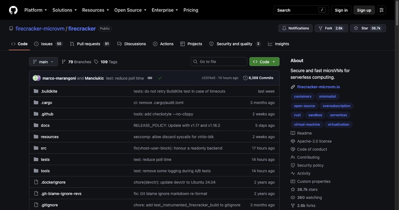The width and height of the screenshot is (399, 210).
Task: Click the Sign up button
Action: point(364,10)
